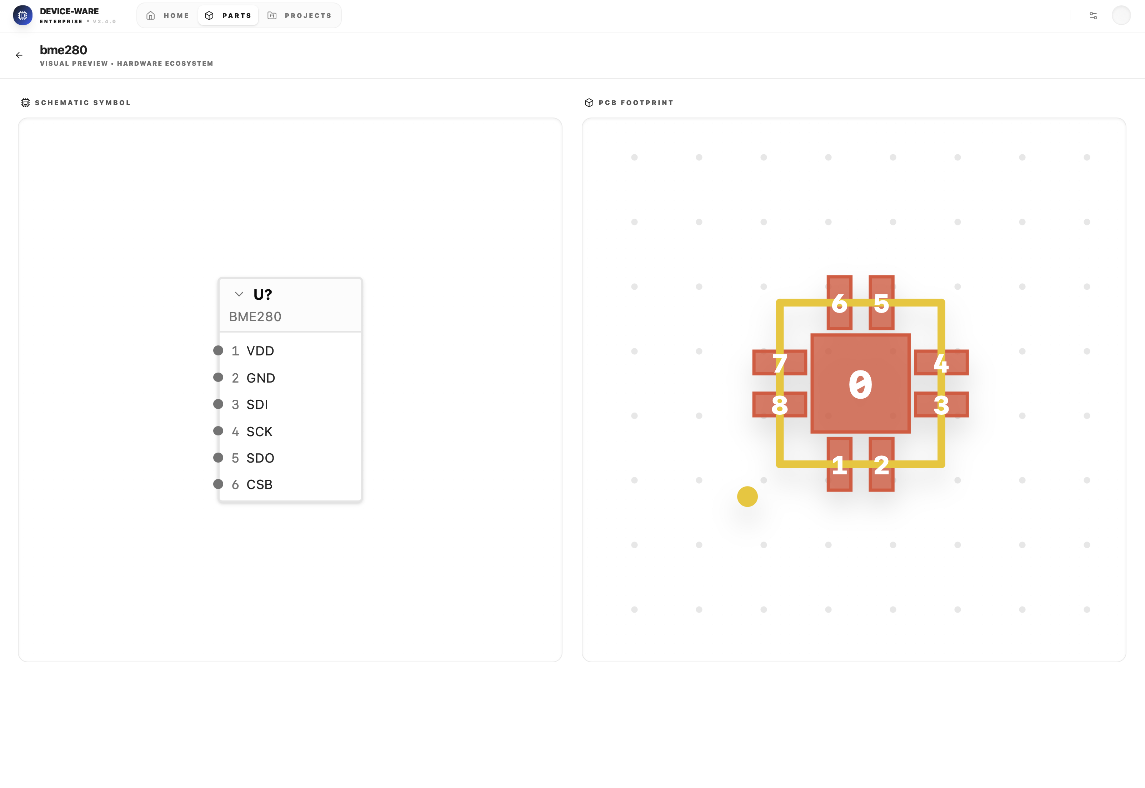Switch to the Parts tab

coord(229,16)
